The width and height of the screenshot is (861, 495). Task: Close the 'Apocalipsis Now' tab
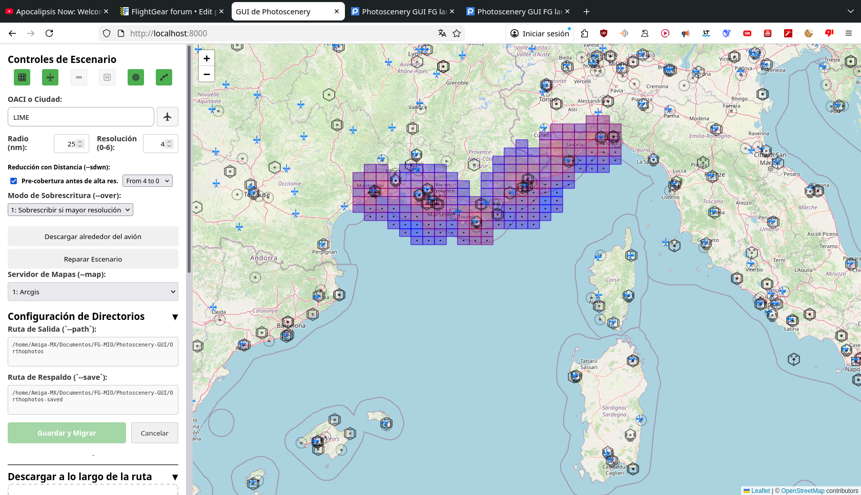(106, 11)
